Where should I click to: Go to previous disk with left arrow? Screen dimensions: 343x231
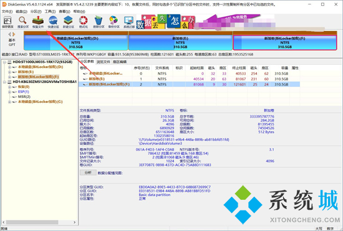click(x=10, y=34)
